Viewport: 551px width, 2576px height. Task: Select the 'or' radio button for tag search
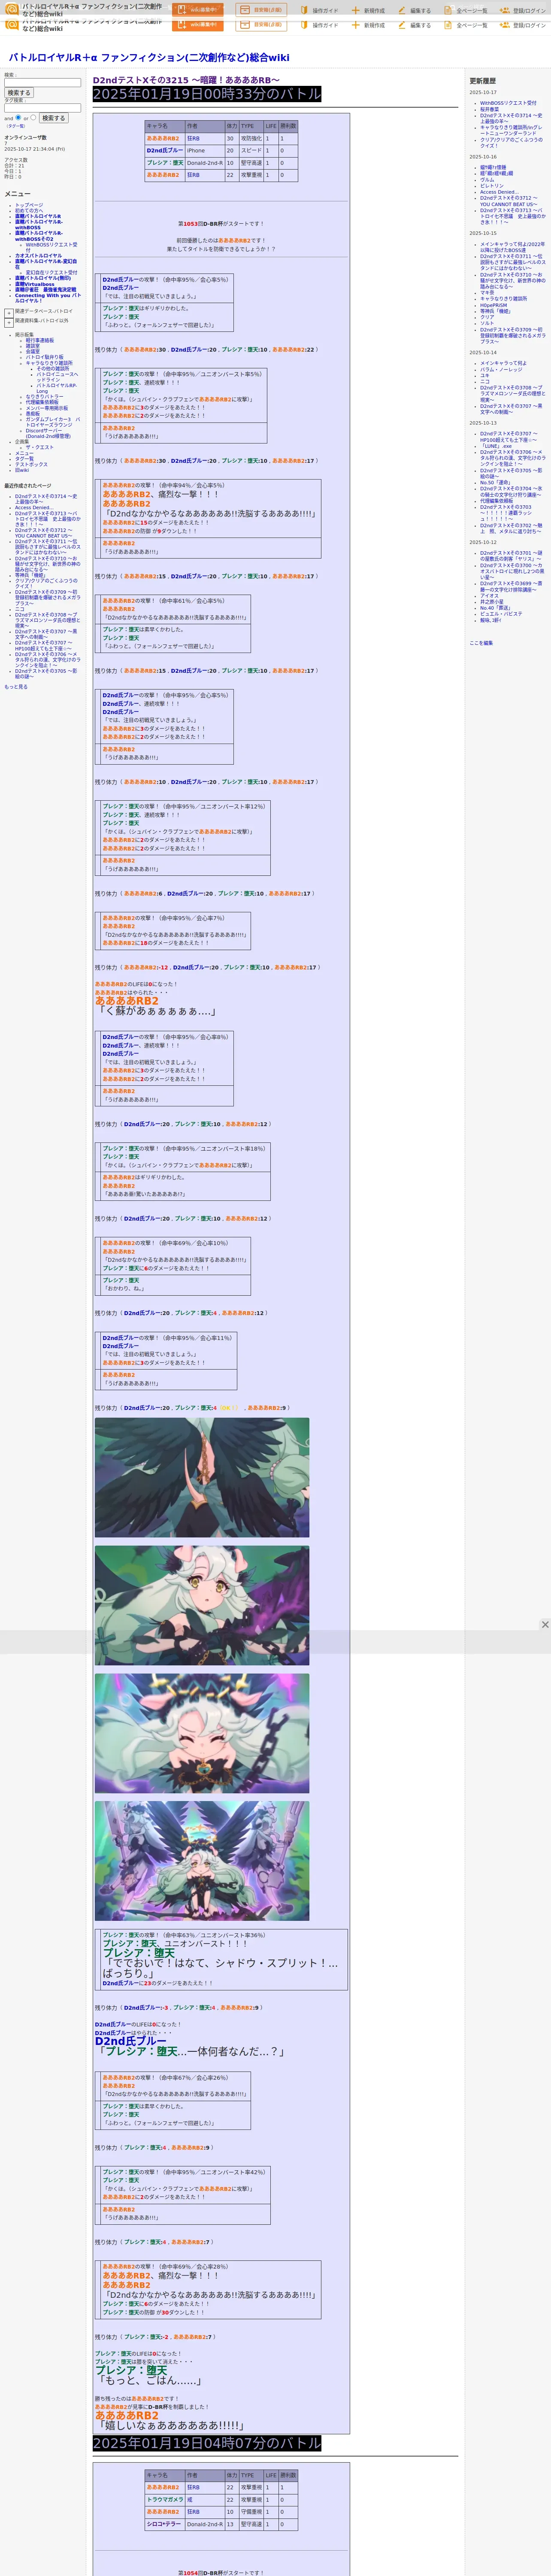[33, 118]
